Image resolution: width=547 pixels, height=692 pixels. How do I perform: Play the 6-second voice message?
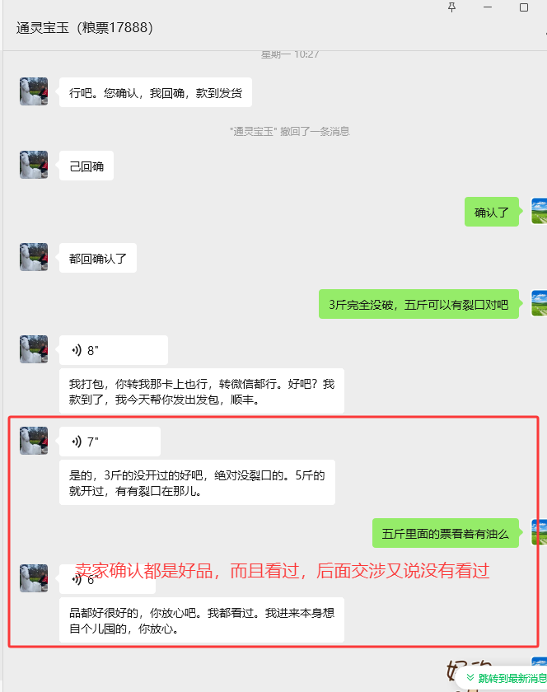[x=107, y=579]
